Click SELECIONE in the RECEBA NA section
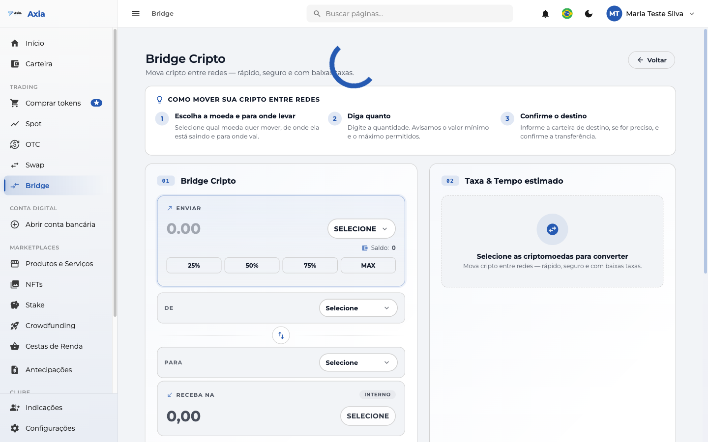Screen dimensions: 708x442 click(368, 416)
